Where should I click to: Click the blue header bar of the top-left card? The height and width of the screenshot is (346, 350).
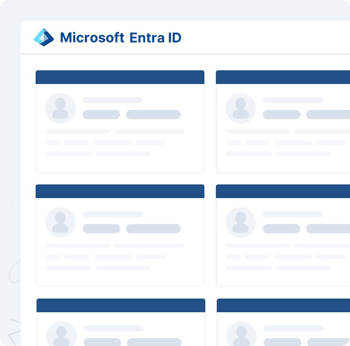pyautogui.click(x=120, y=77)
